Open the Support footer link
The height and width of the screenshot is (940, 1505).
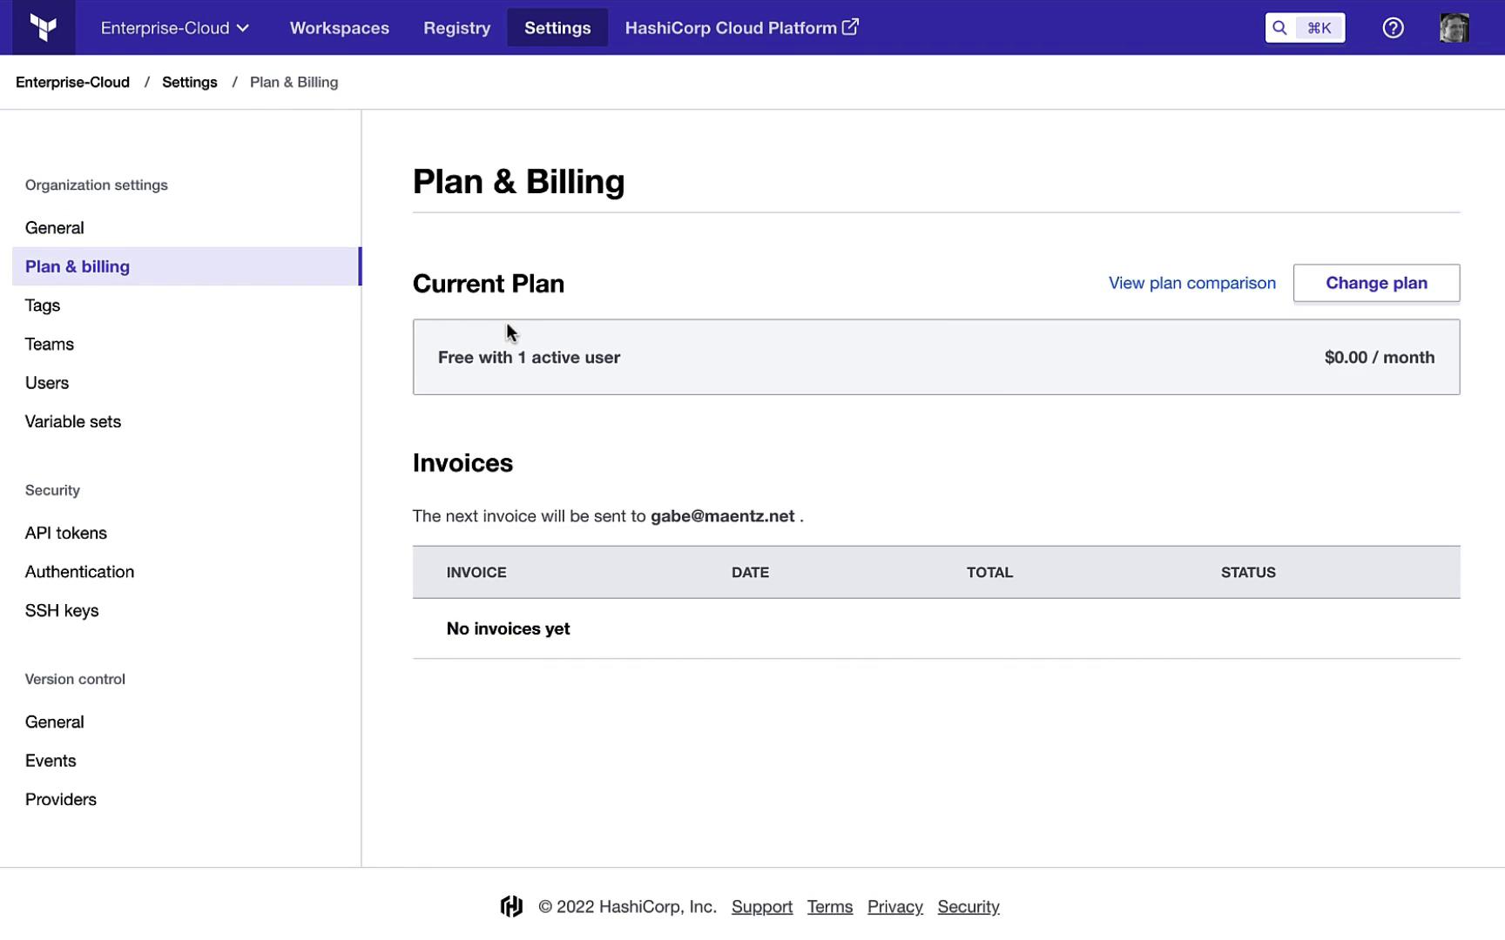click(x=761, y=907)
